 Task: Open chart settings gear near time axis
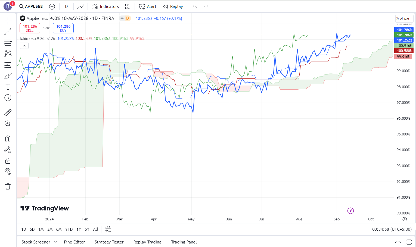[405, 219]
